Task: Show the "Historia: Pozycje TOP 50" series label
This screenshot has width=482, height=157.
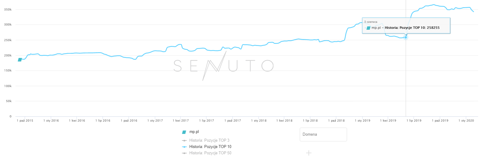Action: tap(210, 153)
